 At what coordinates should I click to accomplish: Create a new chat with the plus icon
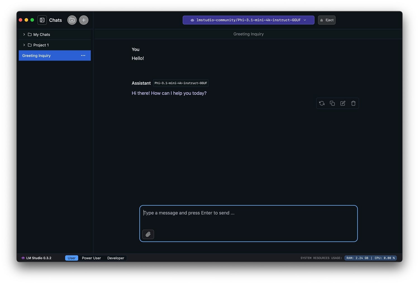(84, 20)
